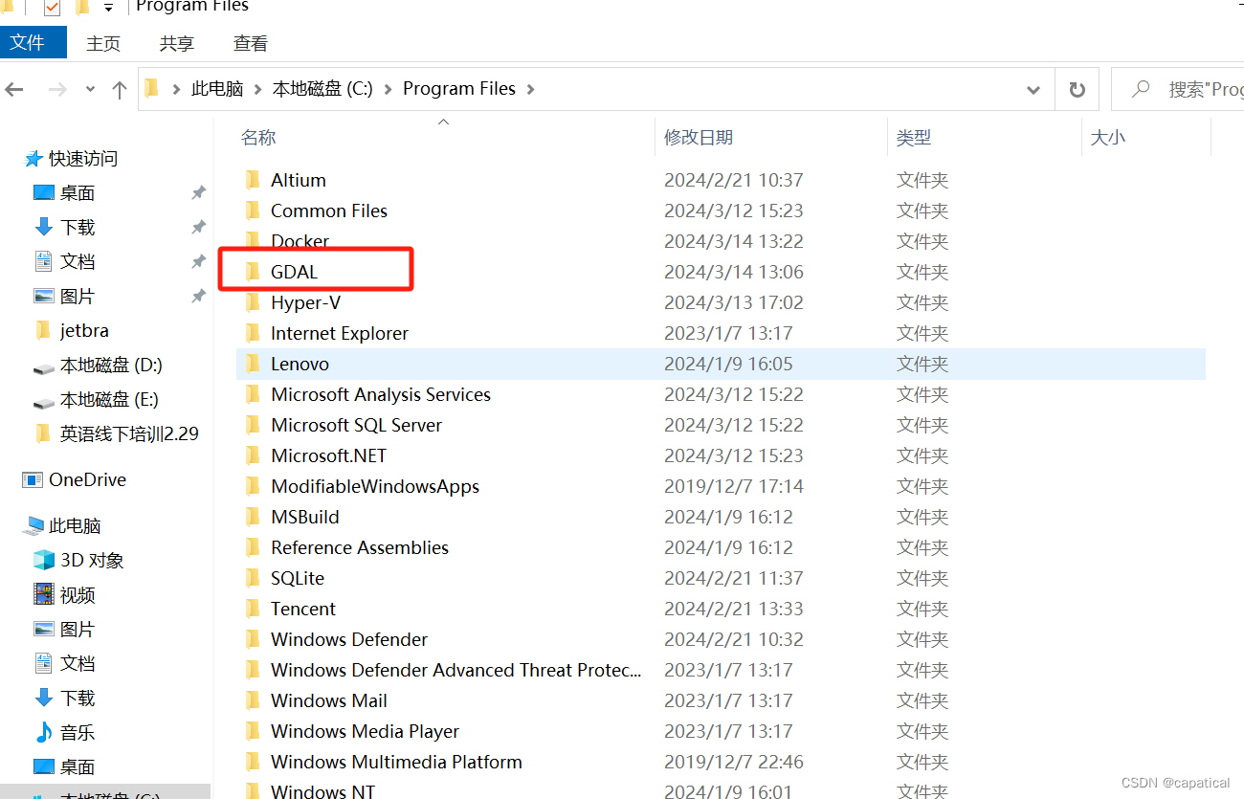Select 此电脑 in navigation pane

click(x=75, y=526)
